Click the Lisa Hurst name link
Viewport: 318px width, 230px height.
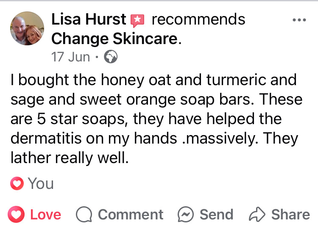point(89,19)
